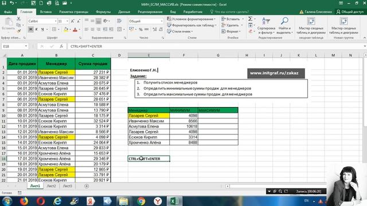This screenshot has height=206, width=367.
Task: Open the Name Box dropdown arrow
Action: 26,46
